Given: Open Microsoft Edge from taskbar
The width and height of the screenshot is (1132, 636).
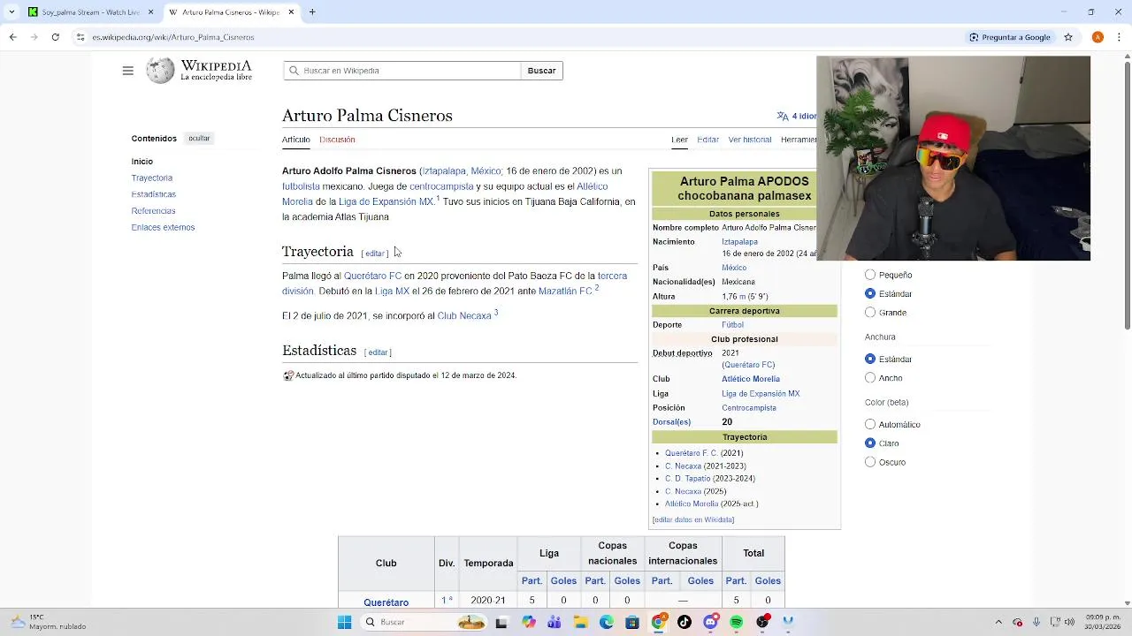Looking at the screenshot, I should 606,622.
